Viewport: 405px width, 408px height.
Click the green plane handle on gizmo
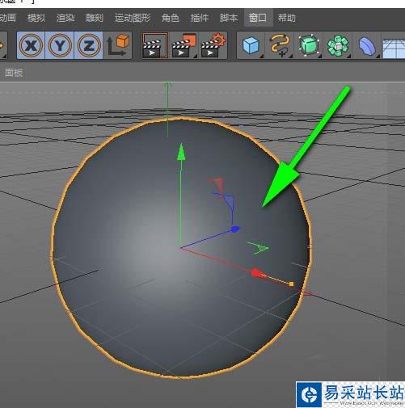[x=258, y=248]
